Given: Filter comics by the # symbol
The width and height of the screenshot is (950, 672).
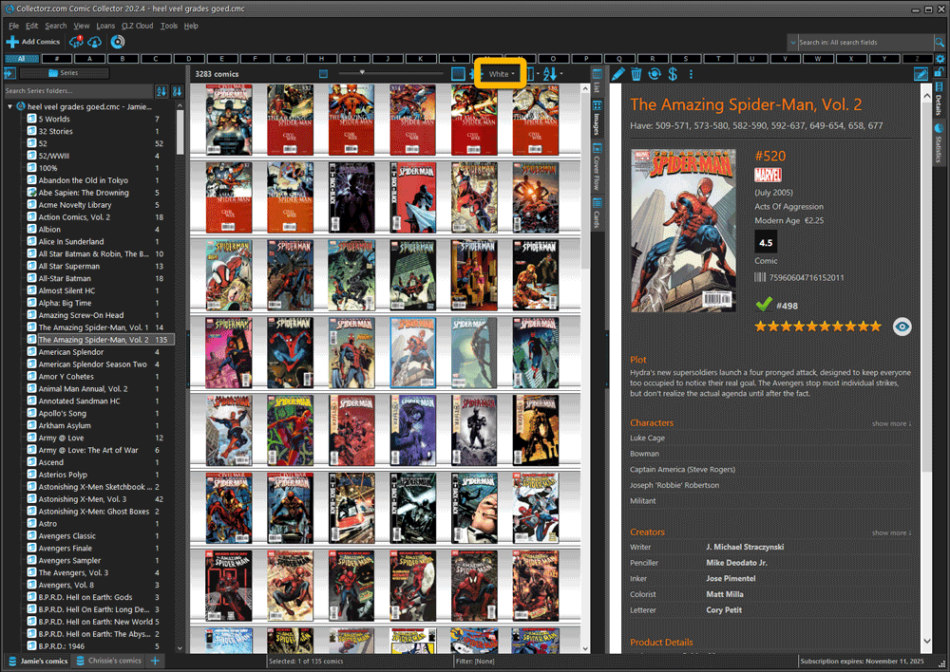Looking at the screenshot, I should [x=57, y=59].
